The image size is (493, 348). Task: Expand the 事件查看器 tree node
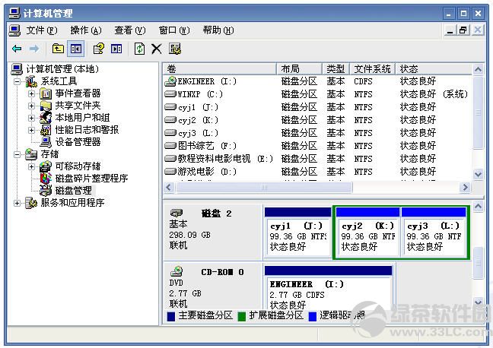point(31,93)
